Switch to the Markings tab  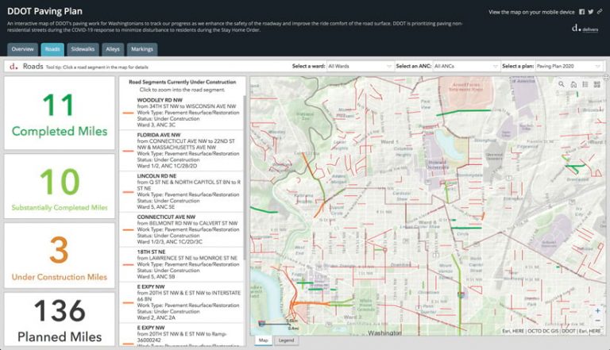(142, 49)
